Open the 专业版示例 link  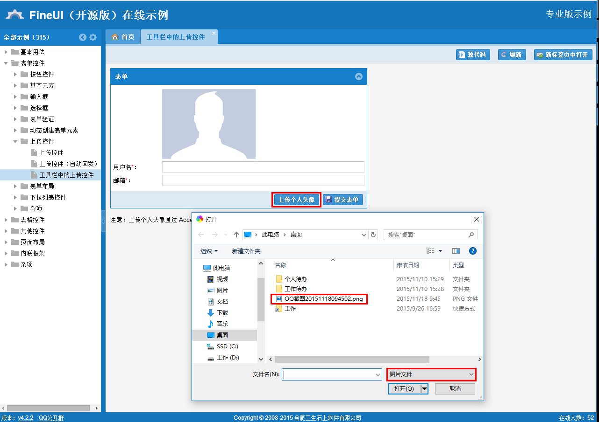click(x=569, y=14)
